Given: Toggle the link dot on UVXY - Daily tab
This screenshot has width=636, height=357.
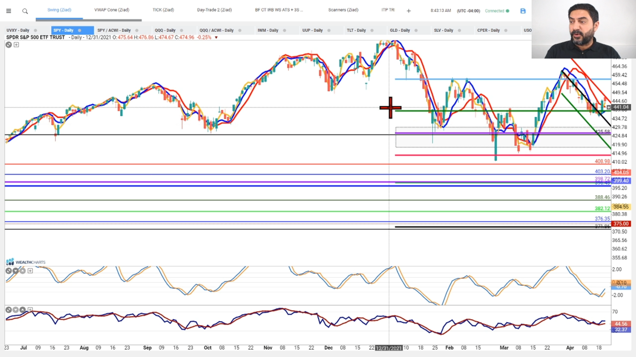Looking at the screenshot, I should pyautogui.click(x=35, y=30).
